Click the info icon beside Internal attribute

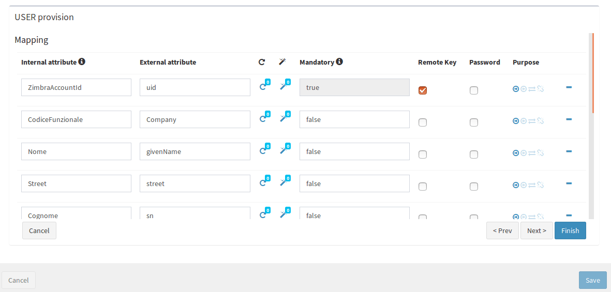click(x=81, y=62)
